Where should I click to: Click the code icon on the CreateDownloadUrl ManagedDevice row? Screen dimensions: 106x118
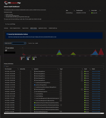point(35,82)
